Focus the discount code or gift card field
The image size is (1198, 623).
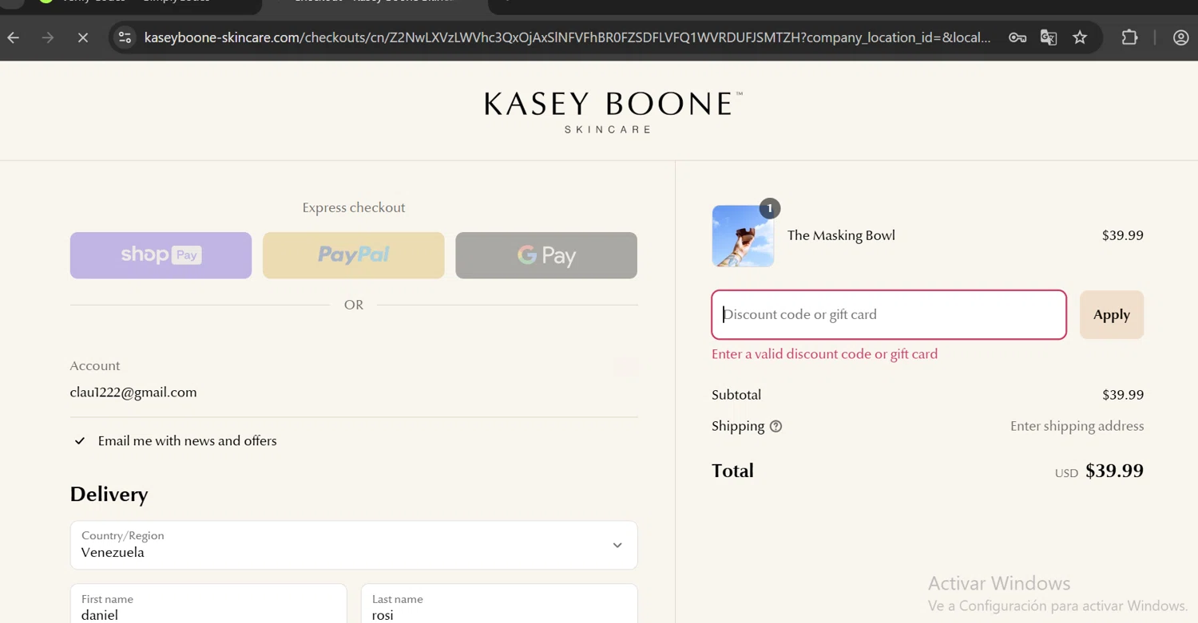coord(889,315)
